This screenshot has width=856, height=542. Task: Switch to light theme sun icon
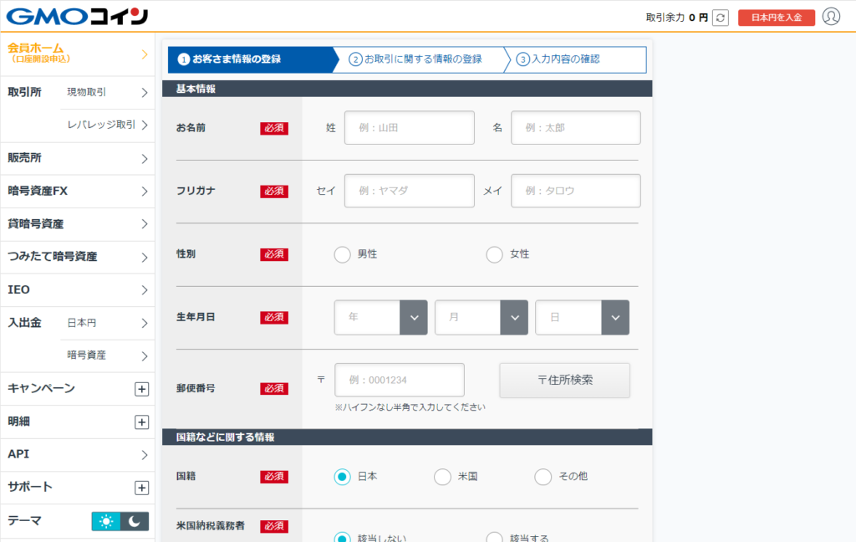point(106,521)
